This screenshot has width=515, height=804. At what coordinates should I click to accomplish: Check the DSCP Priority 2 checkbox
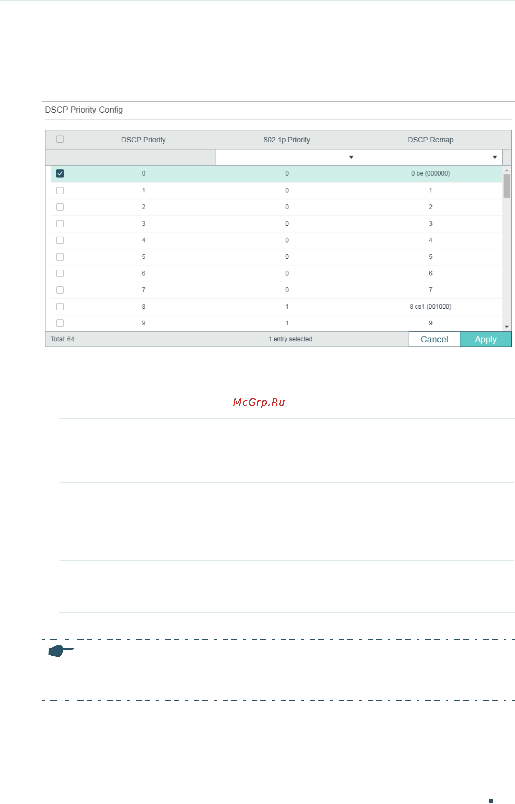60,207
